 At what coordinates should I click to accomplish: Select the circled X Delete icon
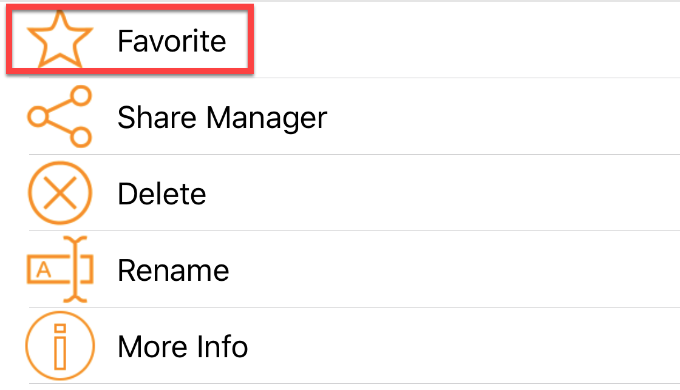click(60, 193)
